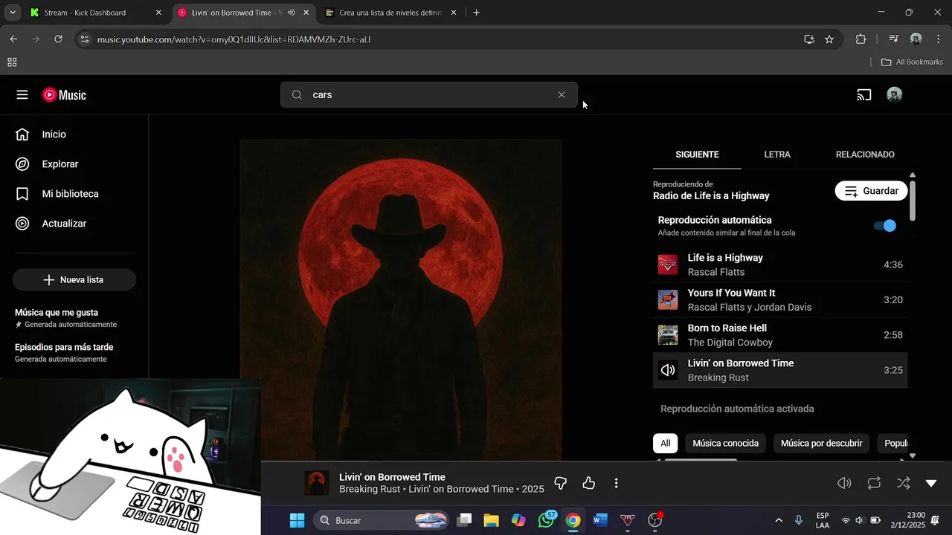Collapse the player page with down arrow
Screen dimensions: 952x535
931,483
